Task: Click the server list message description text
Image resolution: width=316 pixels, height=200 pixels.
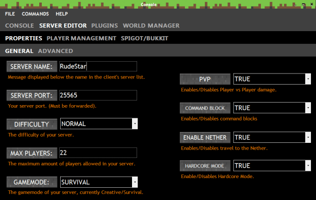Action: point(76,77)
